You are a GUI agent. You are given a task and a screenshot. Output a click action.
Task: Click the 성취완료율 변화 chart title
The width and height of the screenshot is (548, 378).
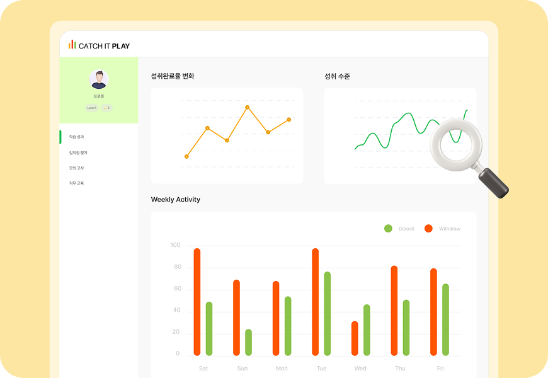[x=173, y=76]
